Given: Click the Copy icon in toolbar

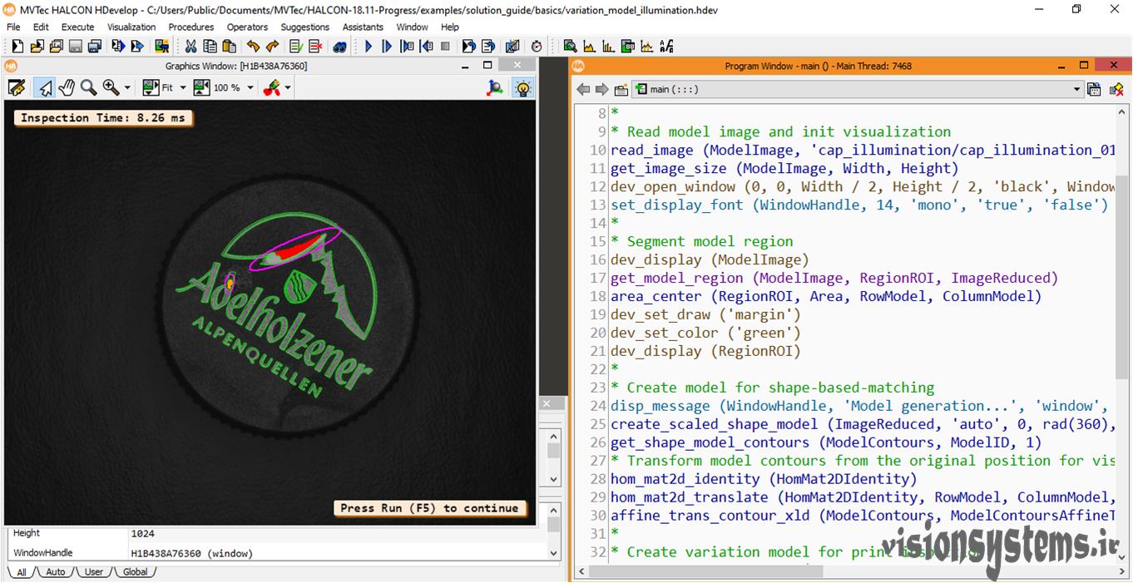Looking at the screenshot, I should tap(210, 47).
